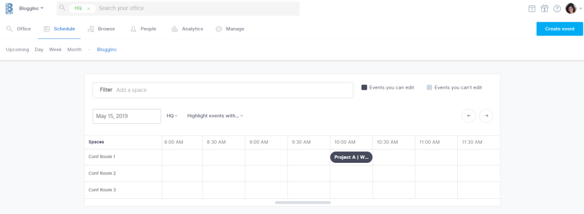Open the Analytics tab
The image size is (584, 214).
[x=187, y=29]
